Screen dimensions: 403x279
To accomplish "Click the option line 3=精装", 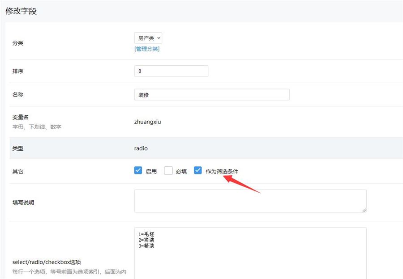I will (x=146, y=245).
